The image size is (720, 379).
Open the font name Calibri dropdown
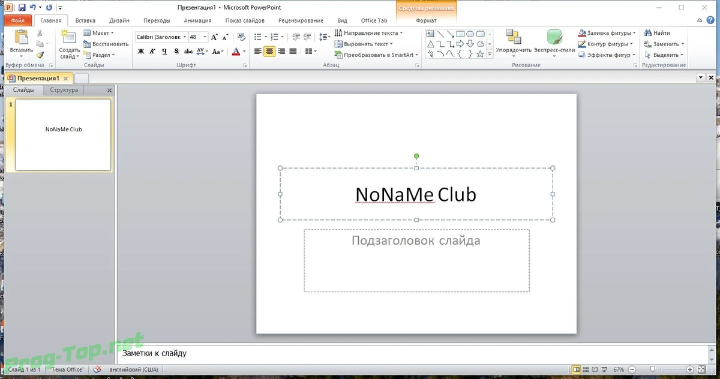tap(184, 37)
